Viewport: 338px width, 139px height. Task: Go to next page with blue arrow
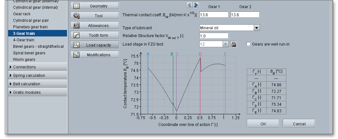pyautogui.click(x=196, y=5)
